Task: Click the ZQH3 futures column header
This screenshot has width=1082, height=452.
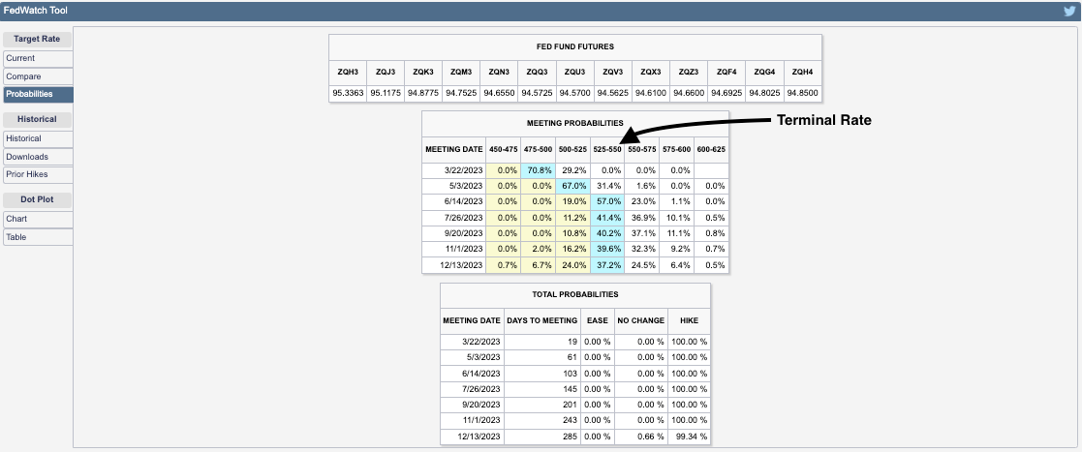Action: coord(348,72)
